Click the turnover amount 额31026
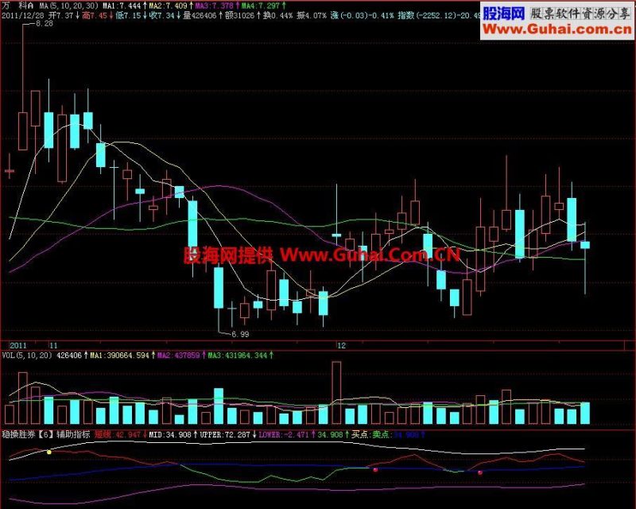 click(239, 16)
